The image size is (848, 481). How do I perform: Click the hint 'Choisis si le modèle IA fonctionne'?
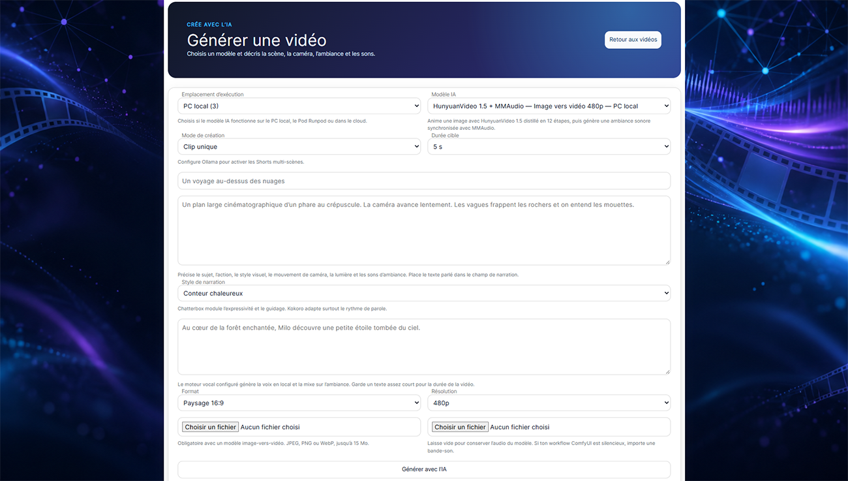click(272, 121)
